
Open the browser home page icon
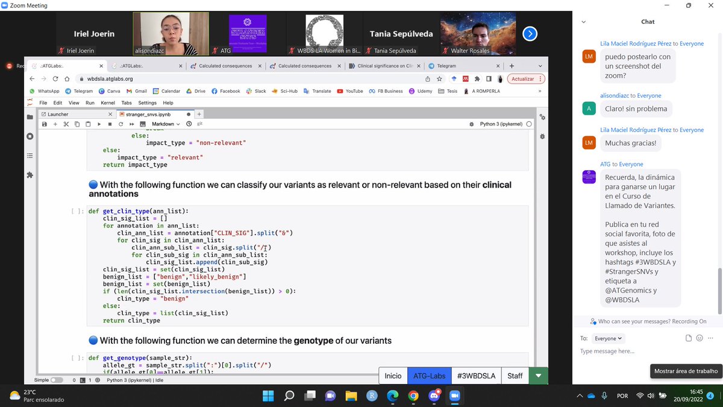67,78
